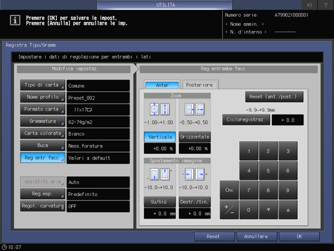Click the Annullare button

256,237
